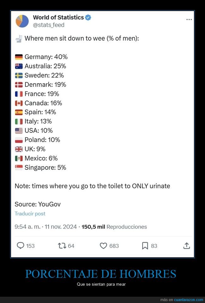This screenshot has height=303, width=205.
Task: Click the Mexico flag icon
Action: (19, 158)
